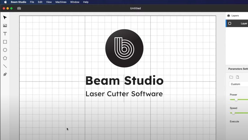Select the Layer row in Layers panel

pos(237,23)
